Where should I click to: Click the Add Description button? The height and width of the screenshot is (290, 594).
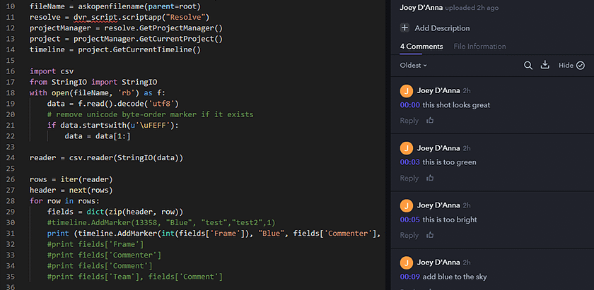(435, 28)
